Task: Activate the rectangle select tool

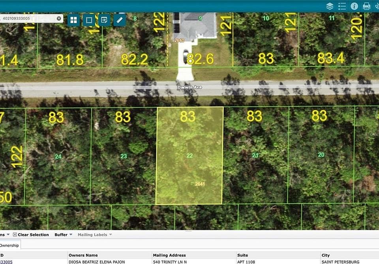Action: pyautogui.click(x=89, y=20)
